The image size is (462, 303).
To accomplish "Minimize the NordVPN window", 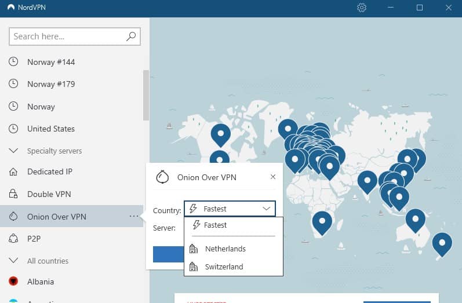I will pyautogui.click(x=391, y=8).
